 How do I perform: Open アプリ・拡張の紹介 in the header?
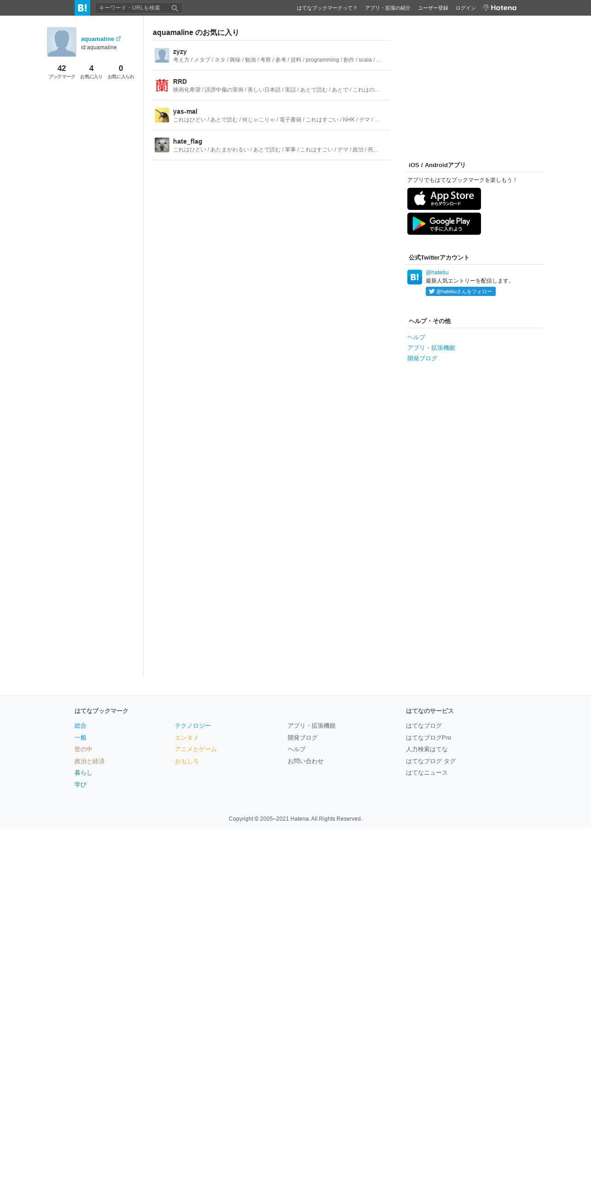click(x=388, y=8)
